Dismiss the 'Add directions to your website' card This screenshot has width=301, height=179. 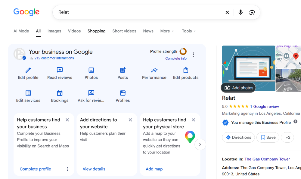(130, 120)
